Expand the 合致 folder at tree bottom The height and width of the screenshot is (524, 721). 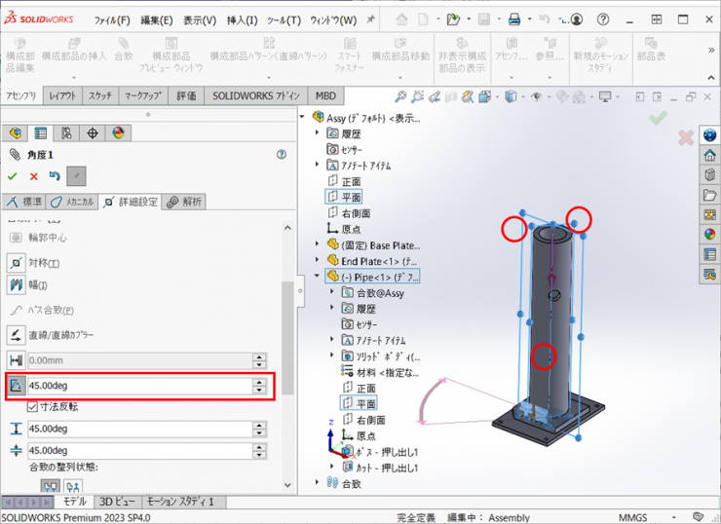point(318,482)
